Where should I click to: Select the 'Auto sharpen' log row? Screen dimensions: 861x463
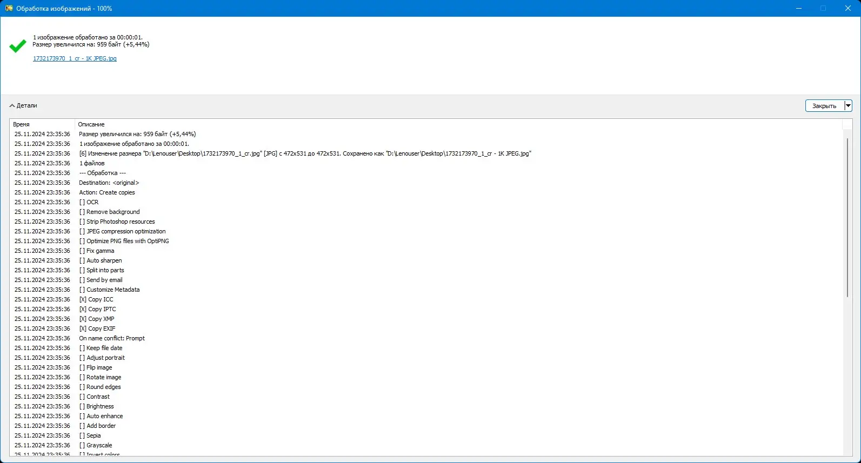[426, 260]
